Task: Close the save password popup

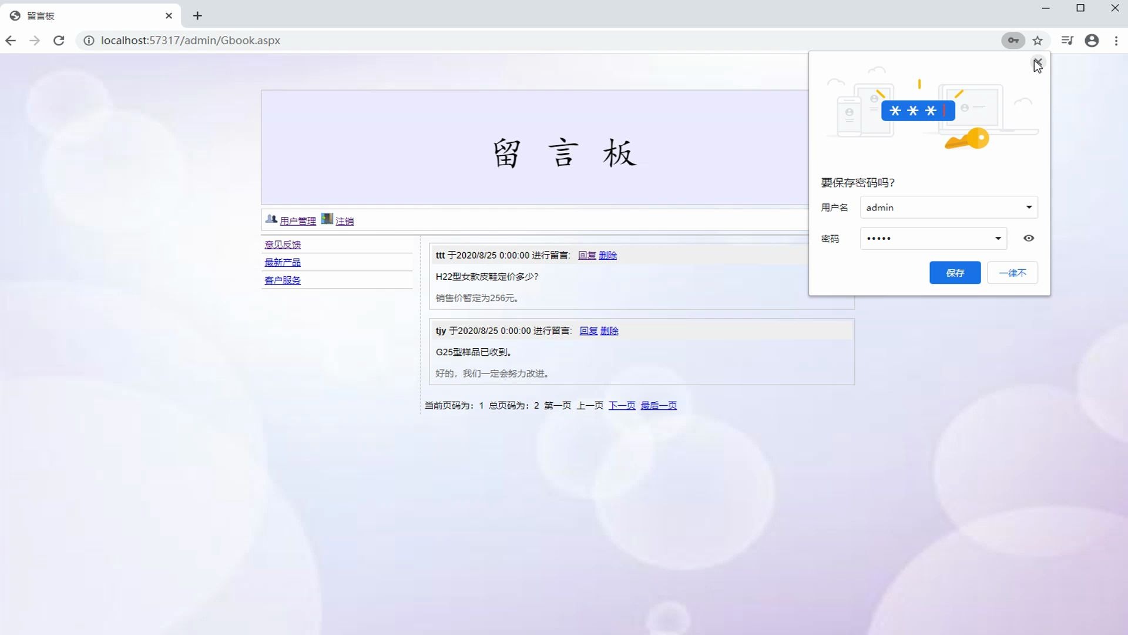Action: 1038,62
